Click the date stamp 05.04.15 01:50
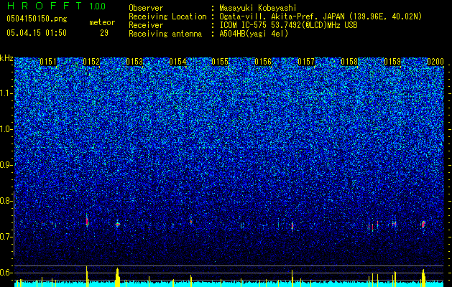This screenshot has width=452, height=287. (x=37, y=33)
